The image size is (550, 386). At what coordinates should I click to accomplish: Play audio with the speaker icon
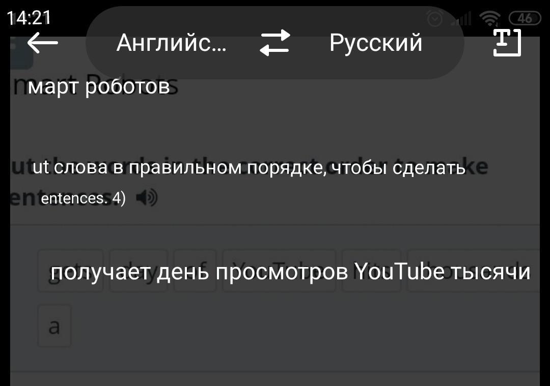[147, 198]
